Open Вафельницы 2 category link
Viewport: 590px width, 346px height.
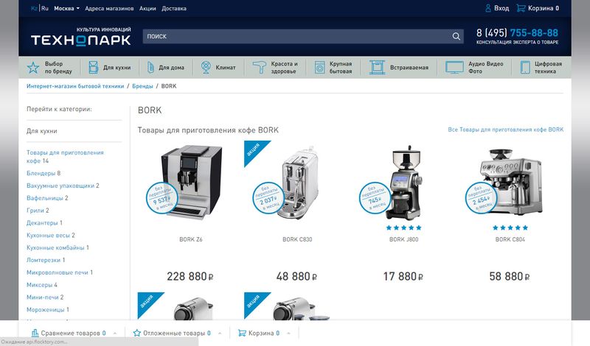tap(47, 198)
